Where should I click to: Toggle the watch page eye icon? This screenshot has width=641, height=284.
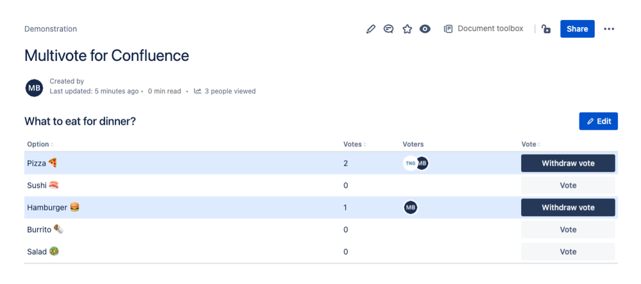425,29
